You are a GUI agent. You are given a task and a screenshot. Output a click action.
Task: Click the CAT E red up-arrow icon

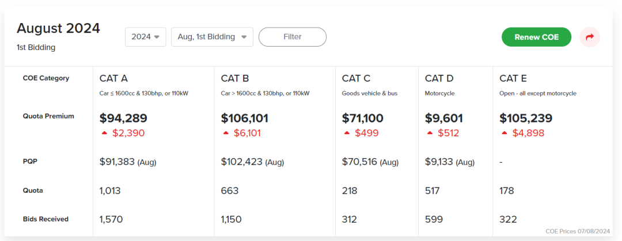504,133
